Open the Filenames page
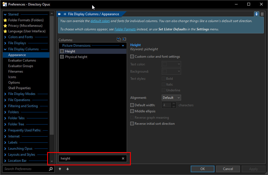268x175 pixels. click(15, 71)
